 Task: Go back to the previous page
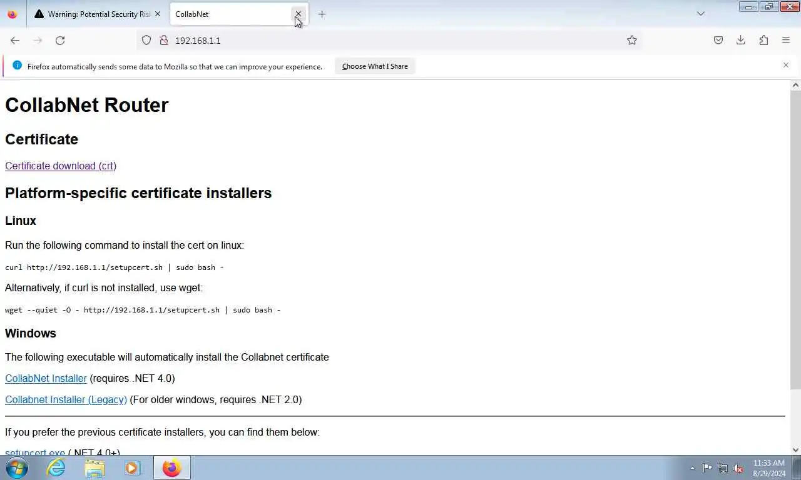tap(15, 40)
